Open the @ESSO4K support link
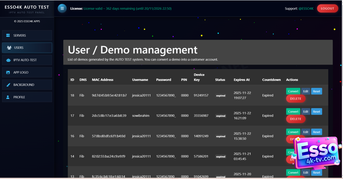343x179 pixels. [x=306, y=9]
